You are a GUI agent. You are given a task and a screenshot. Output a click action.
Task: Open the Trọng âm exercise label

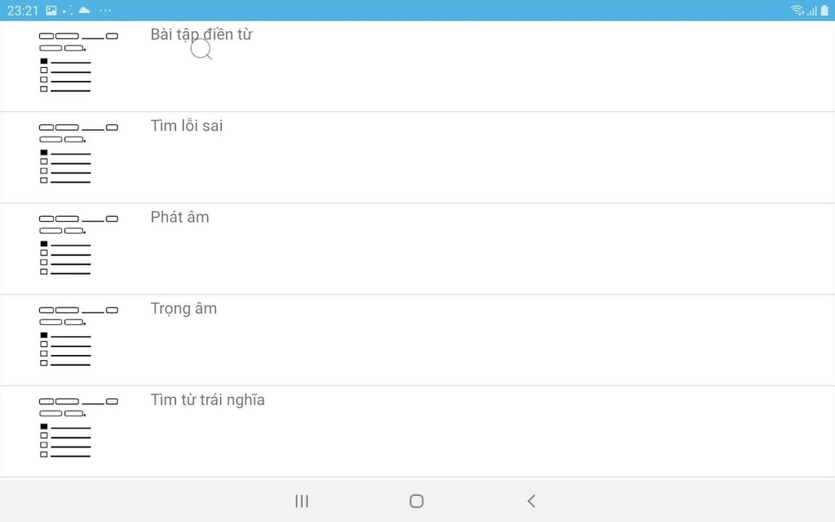(x=184, y=309)
